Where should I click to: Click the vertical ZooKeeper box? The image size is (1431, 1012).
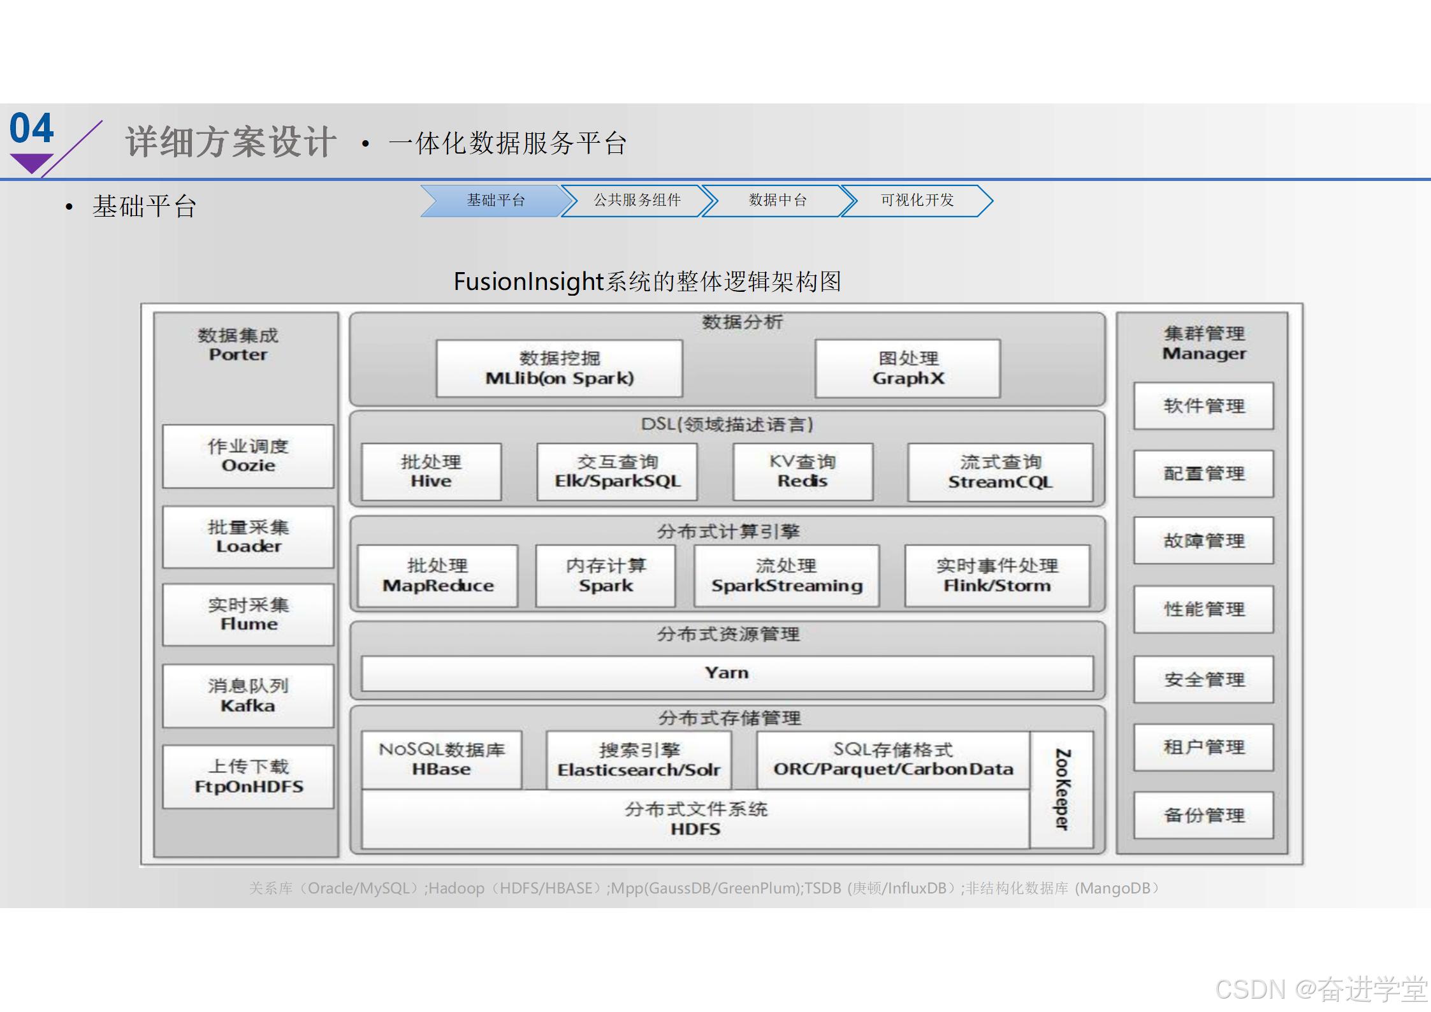pyautogui.click(x=1062, y=790)
